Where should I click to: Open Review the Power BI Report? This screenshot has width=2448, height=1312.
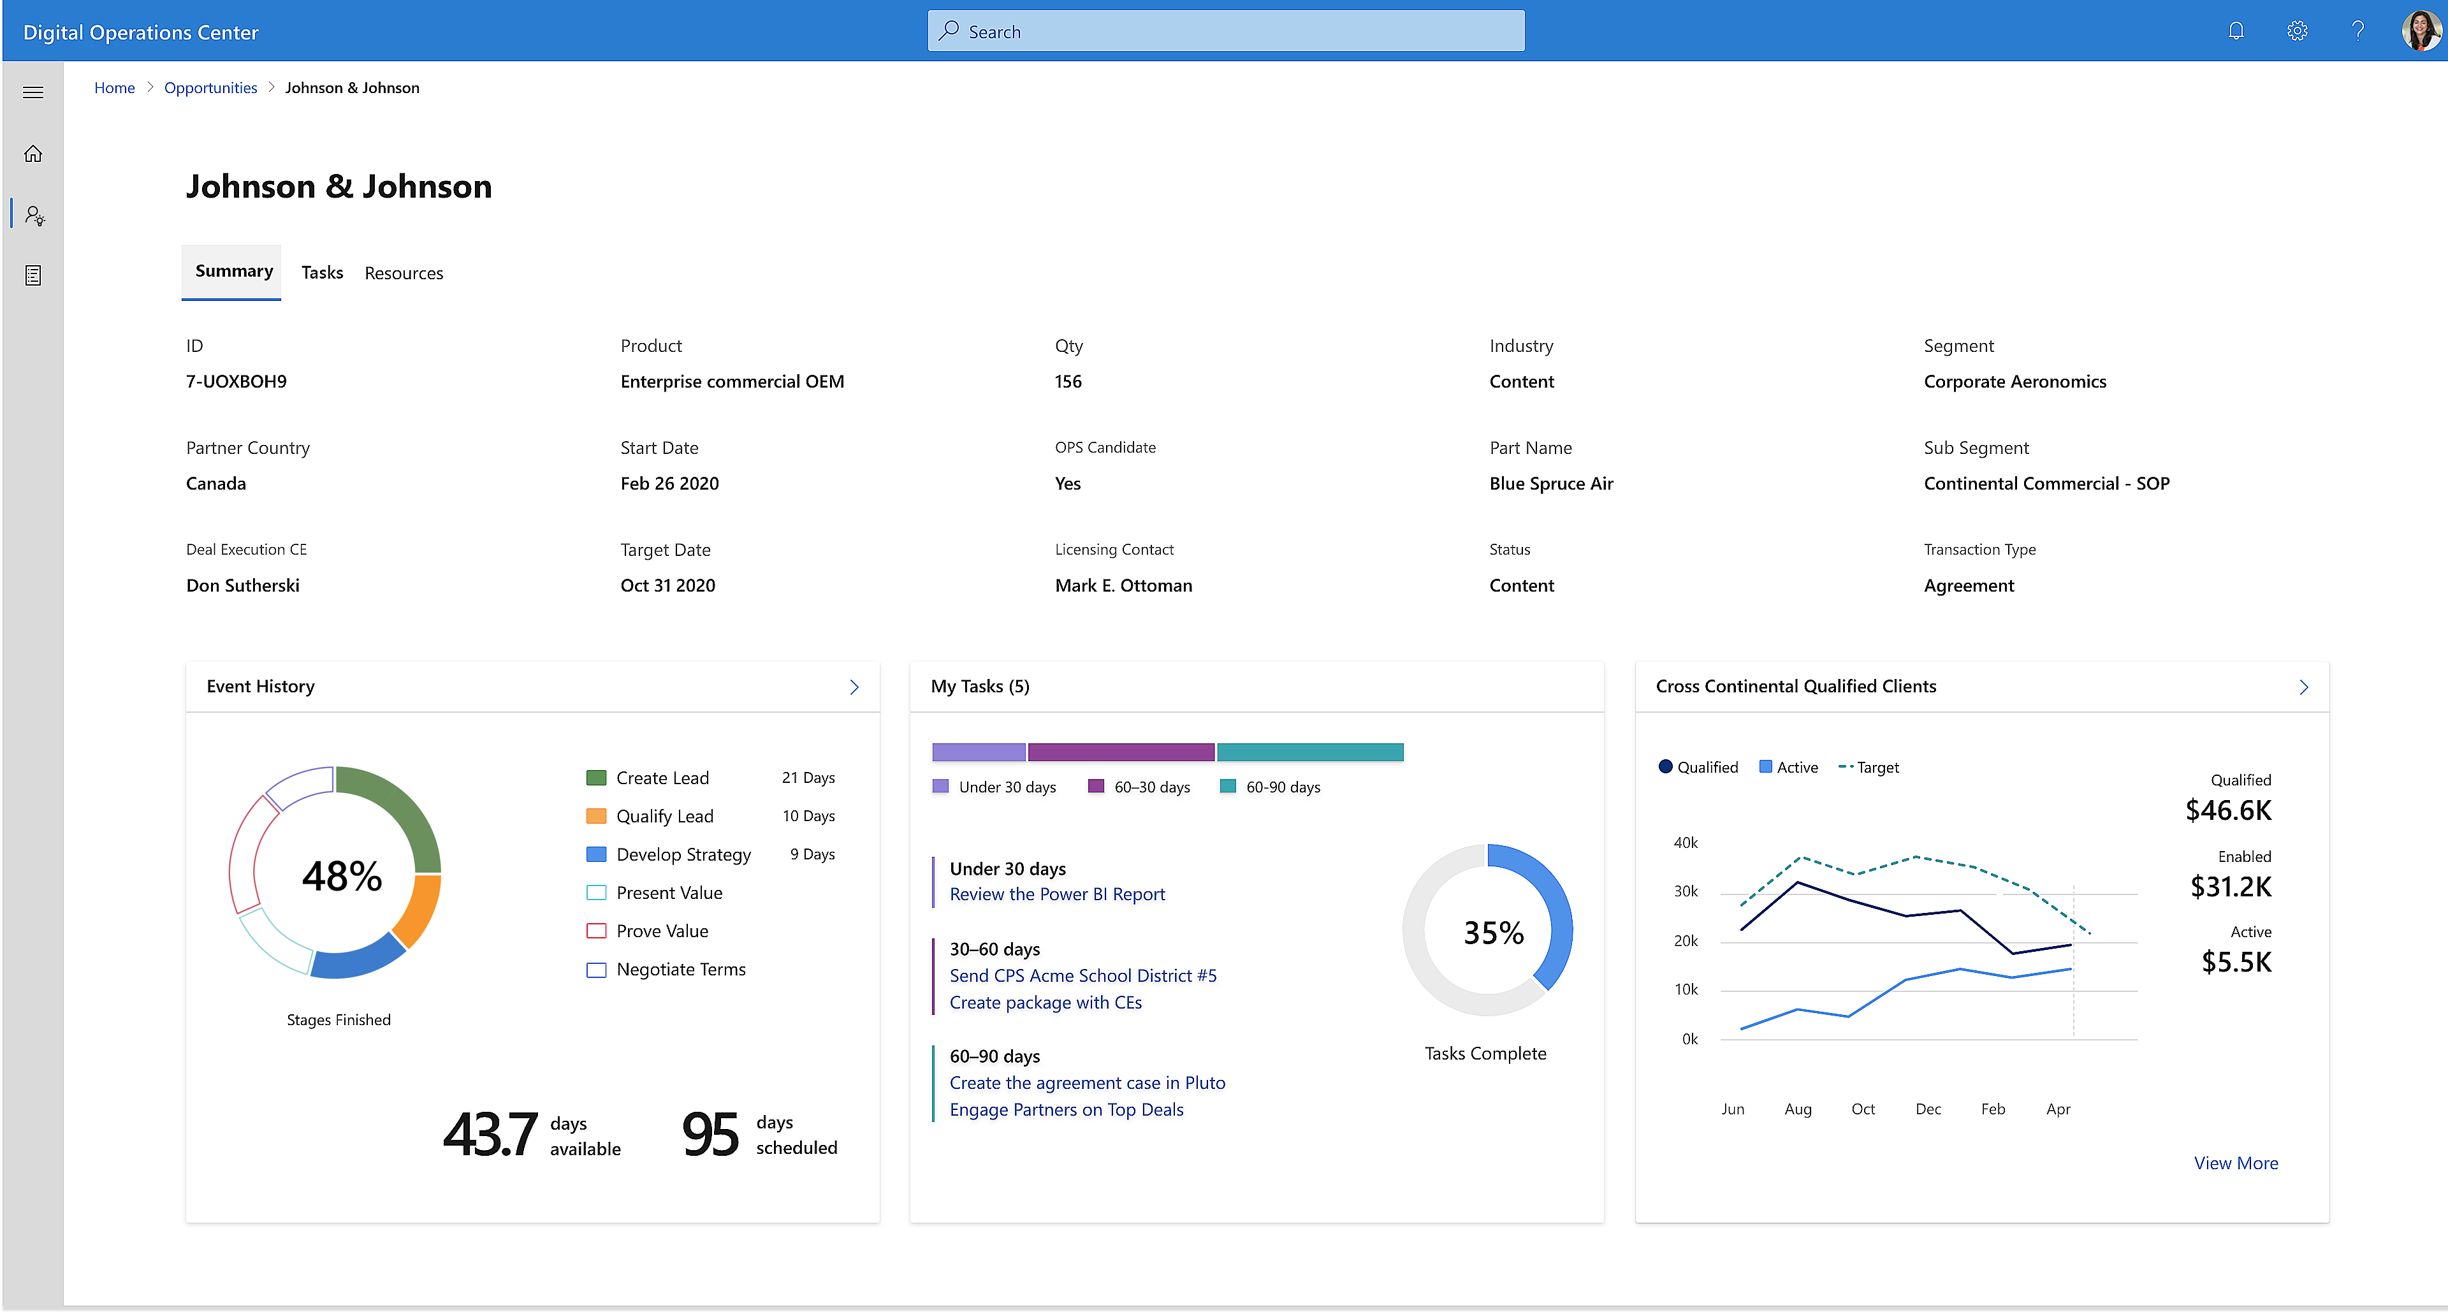(1057, 894)
